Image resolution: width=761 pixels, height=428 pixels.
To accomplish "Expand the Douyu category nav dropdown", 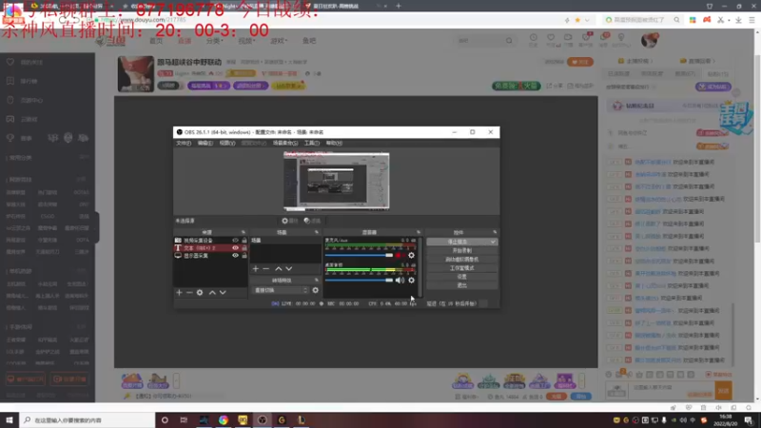I will (x=214, y=41).
